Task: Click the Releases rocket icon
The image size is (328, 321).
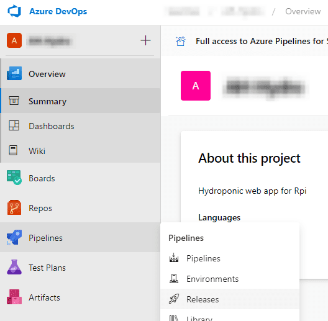Action: 174,299
